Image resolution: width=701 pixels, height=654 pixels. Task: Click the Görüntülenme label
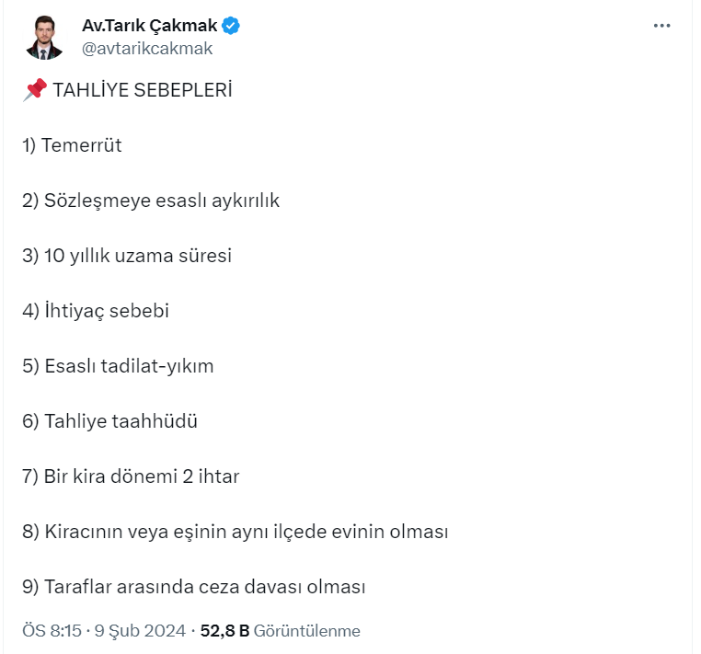[x=307, y=631]
